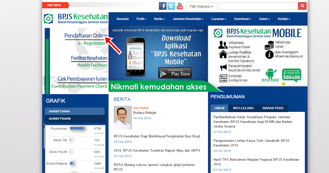
Task: Click the red search magnifier button
Action: click(302, 6)
